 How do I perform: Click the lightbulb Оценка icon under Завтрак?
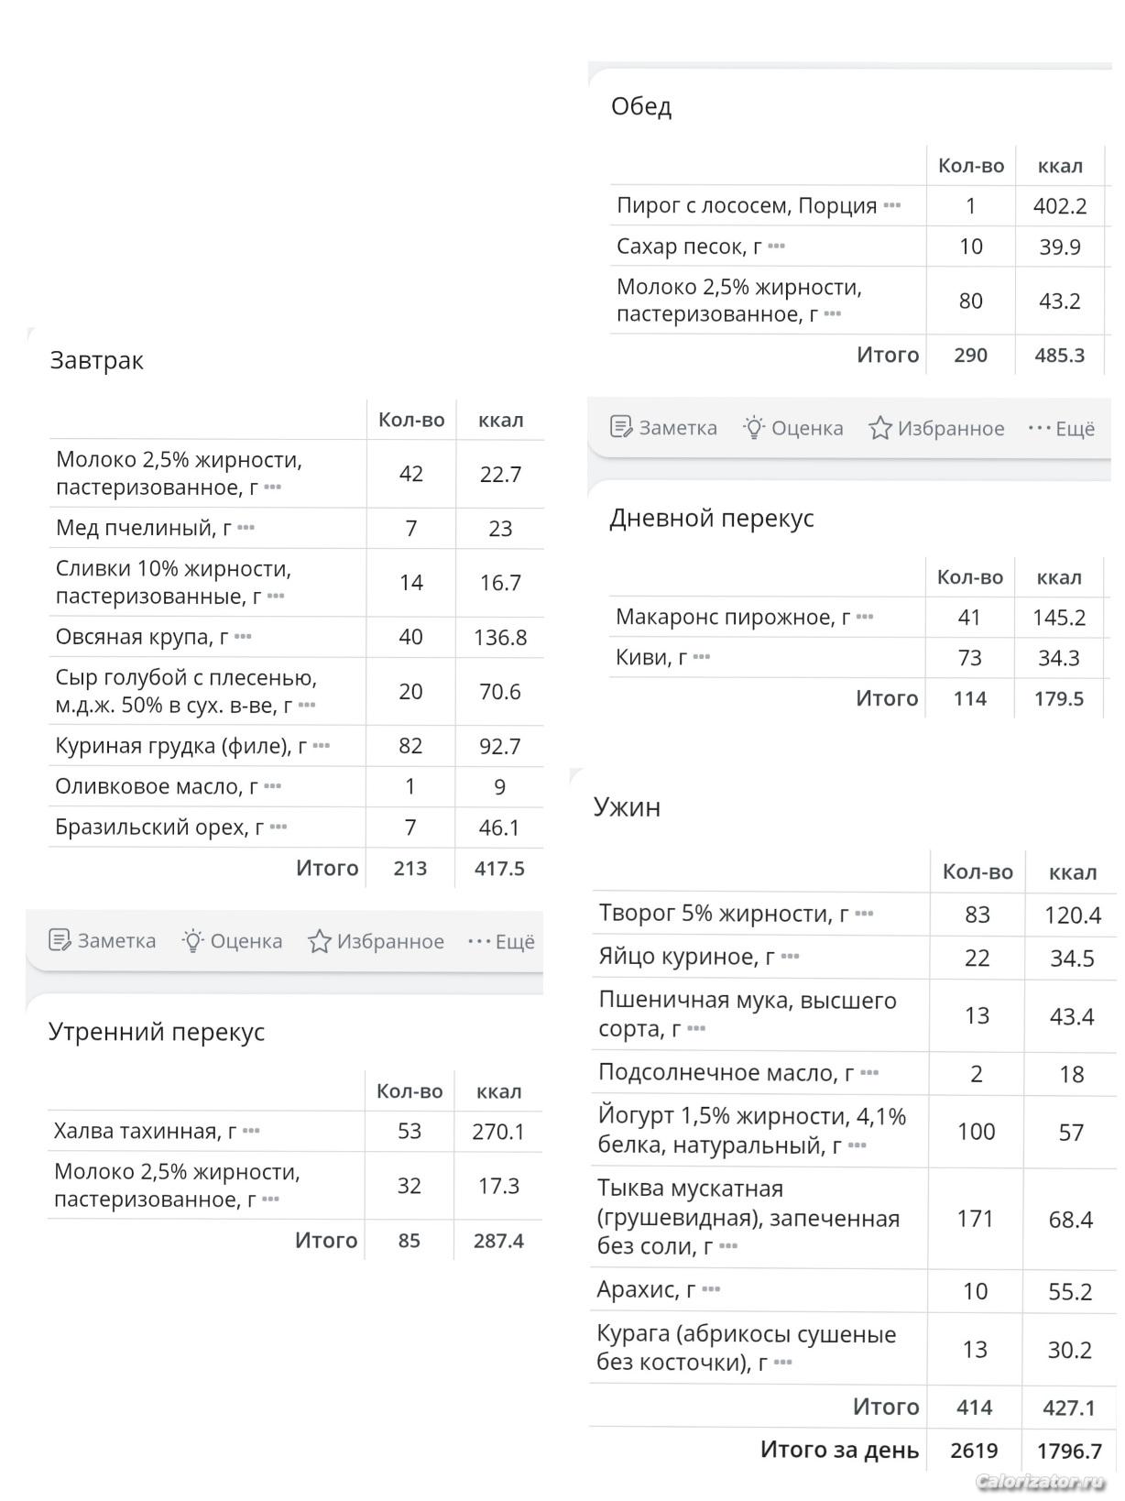[x=192, y=940]
